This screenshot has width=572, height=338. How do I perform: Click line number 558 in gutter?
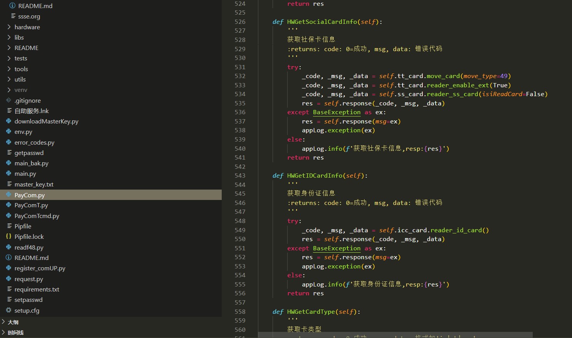[x=240, y=311]
